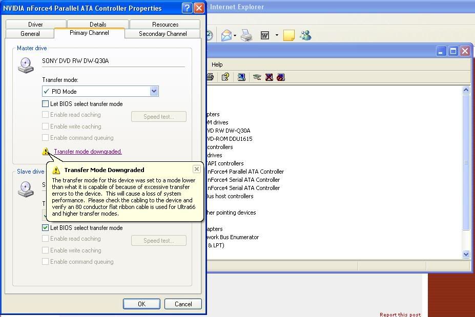Open Mail icon in Internet Explorer toolbar
Image resolution: width=475 pixels, height=317 pixels.
226,35
